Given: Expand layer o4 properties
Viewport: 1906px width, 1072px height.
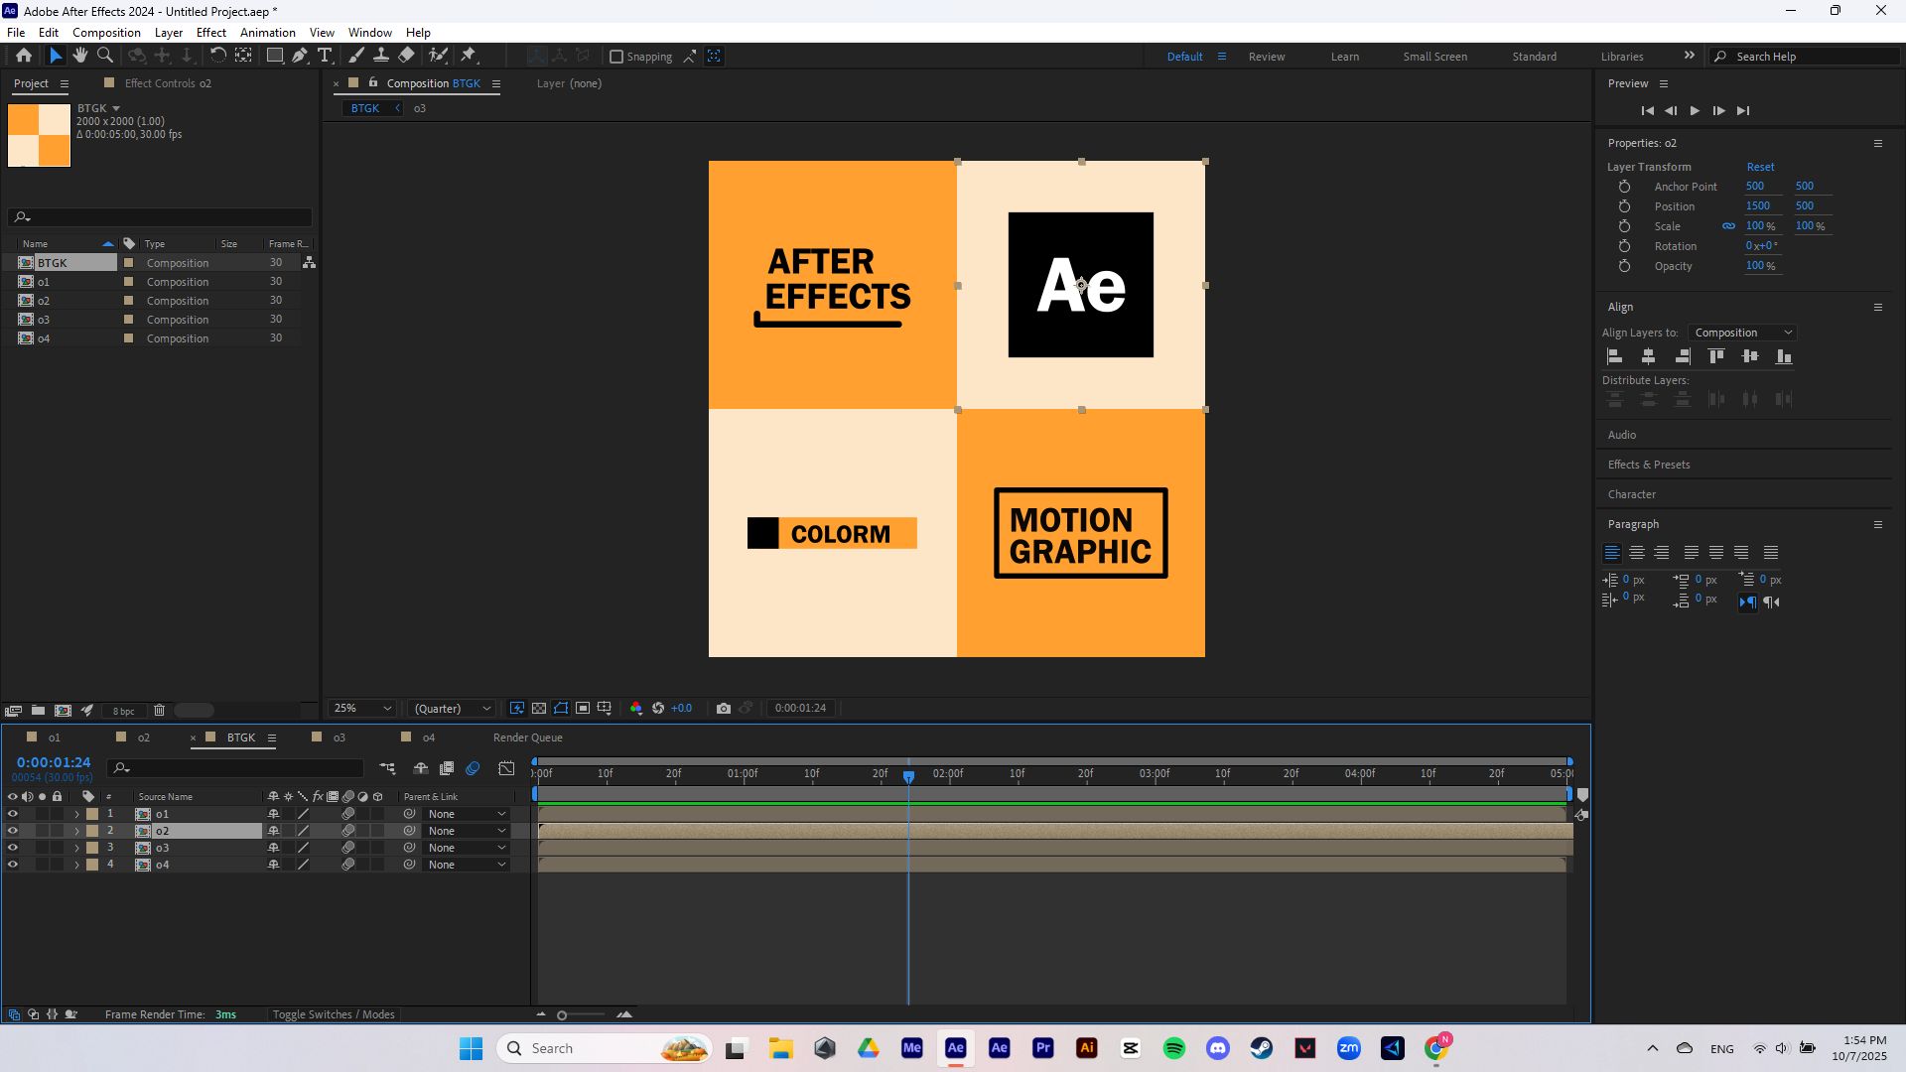Looking at the screenshot, I should (76, 865).
